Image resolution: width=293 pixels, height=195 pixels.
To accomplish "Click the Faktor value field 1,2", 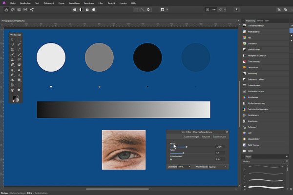I will [x=220, y=153].
